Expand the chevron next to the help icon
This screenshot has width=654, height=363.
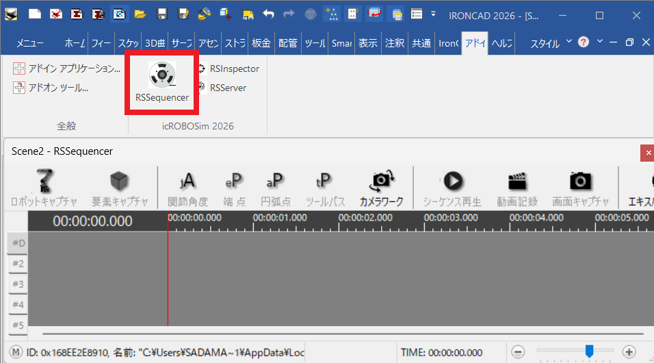(x=600, y=41)
